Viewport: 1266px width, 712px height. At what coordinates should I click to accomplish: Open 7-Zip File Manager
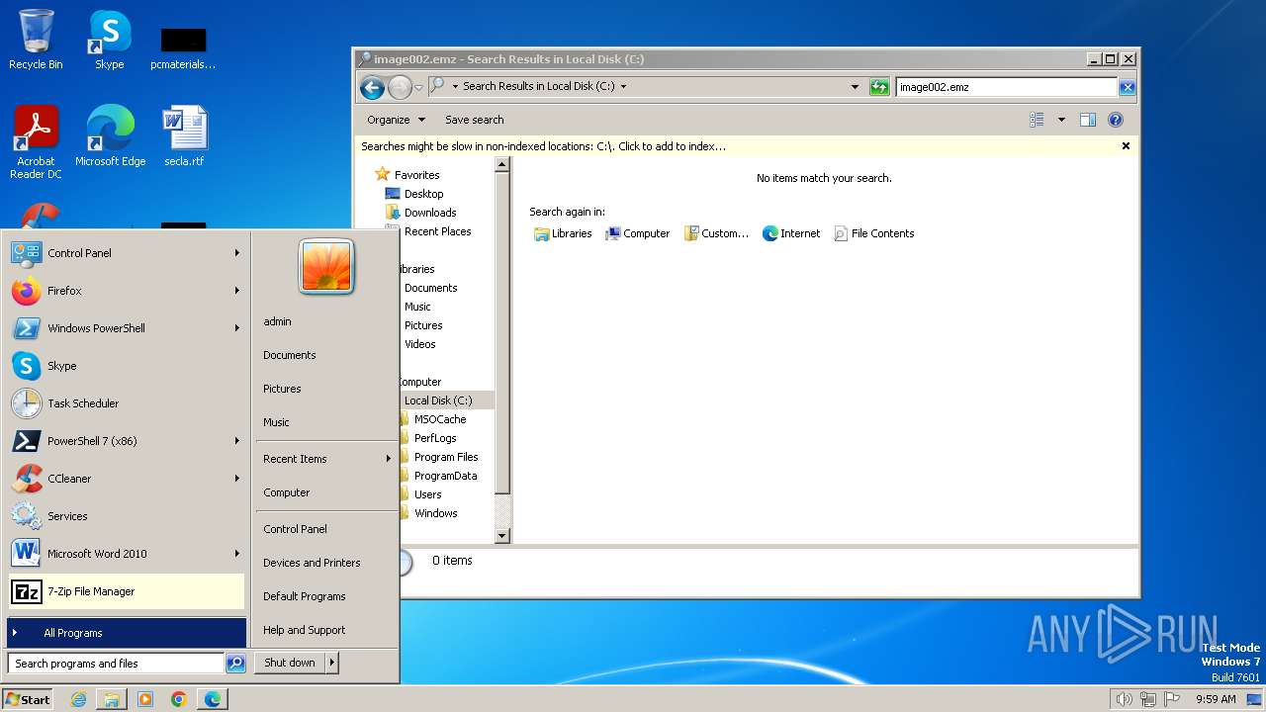[126, 591]
